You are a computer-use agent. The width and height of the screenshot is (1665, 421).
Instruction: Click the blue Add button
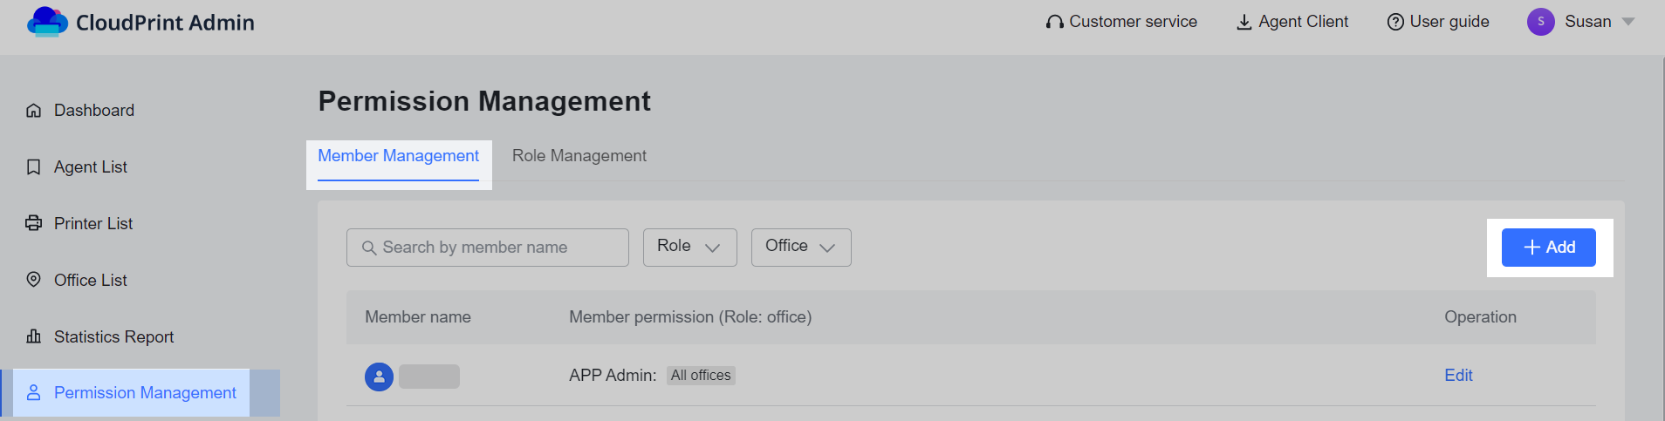click(x=1549, y=248)
